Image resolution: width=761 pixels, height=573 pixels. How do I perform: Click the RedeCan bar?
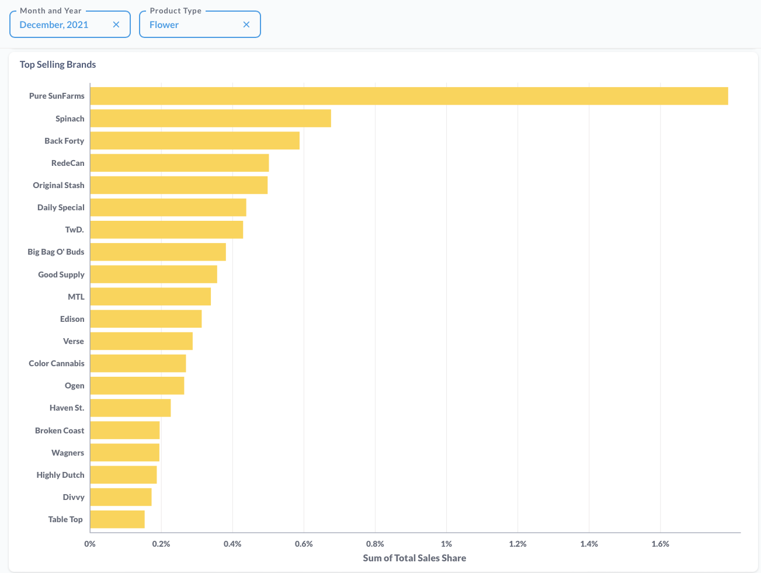point(179,162)
